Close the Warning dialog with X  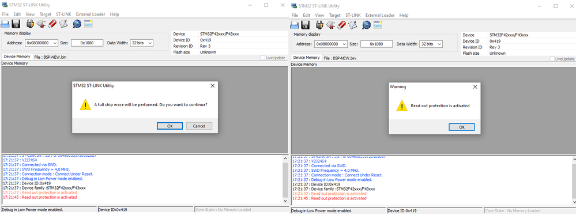click(x=475, y=86)
